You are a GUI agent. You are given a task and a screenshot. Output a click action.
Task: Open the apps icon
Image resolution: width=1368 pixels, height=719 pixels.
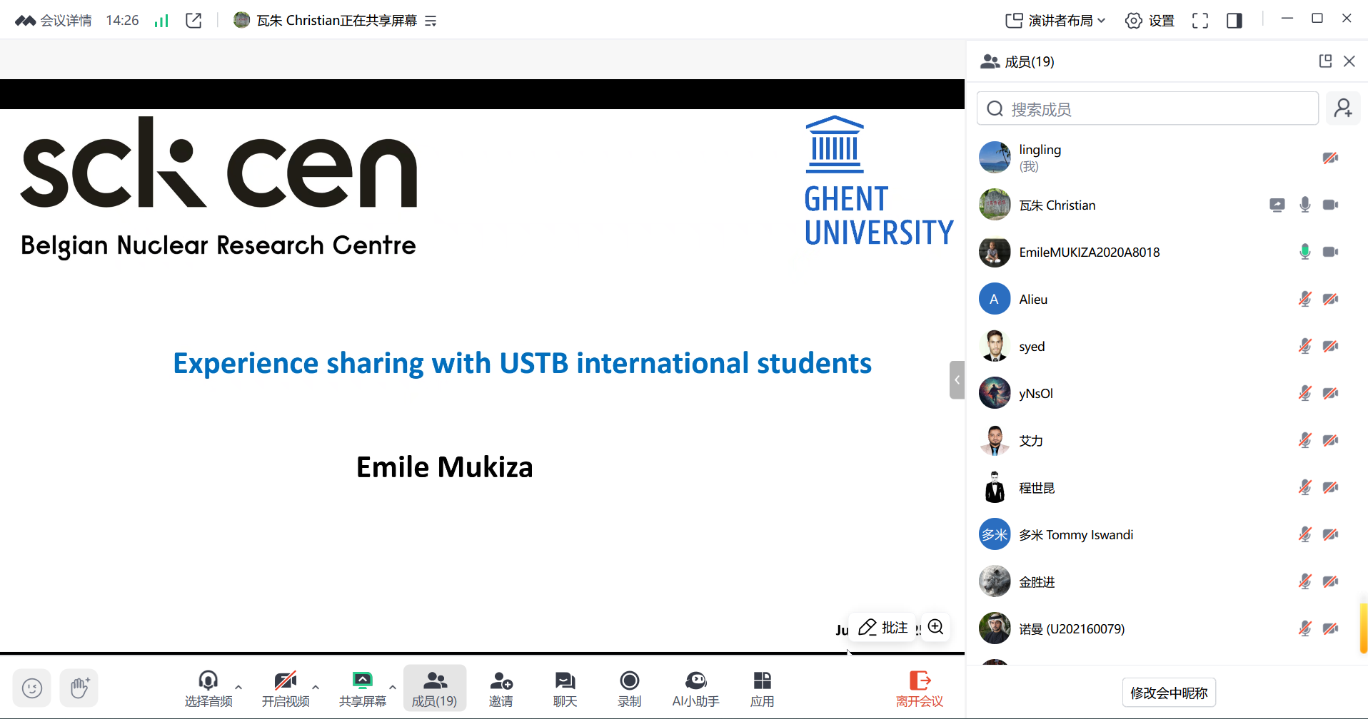pyautogui.click(x=762, y=689)
